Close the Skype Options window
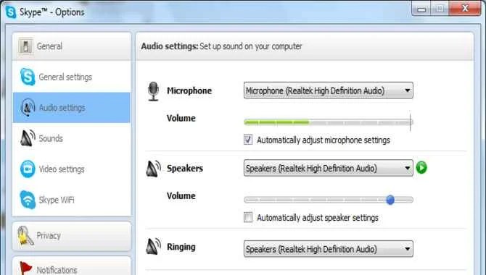This screenshot has width=486, height=275. click(465, 9)
